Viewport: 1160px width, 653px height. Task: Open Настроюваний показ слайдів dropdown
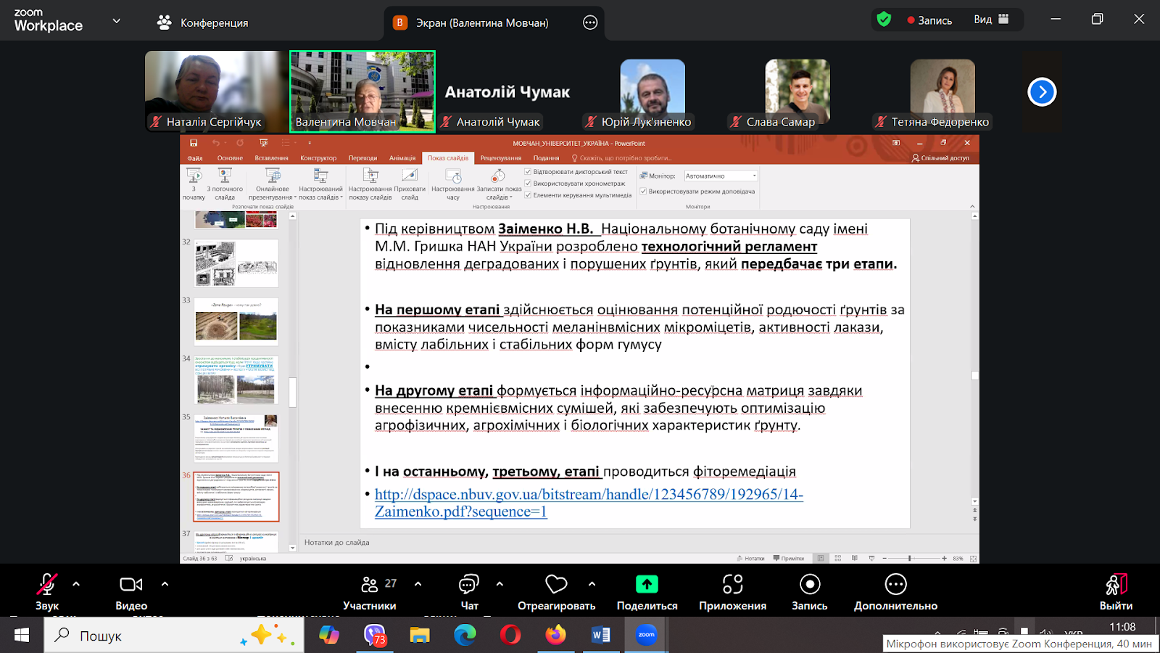click(320, 184)
